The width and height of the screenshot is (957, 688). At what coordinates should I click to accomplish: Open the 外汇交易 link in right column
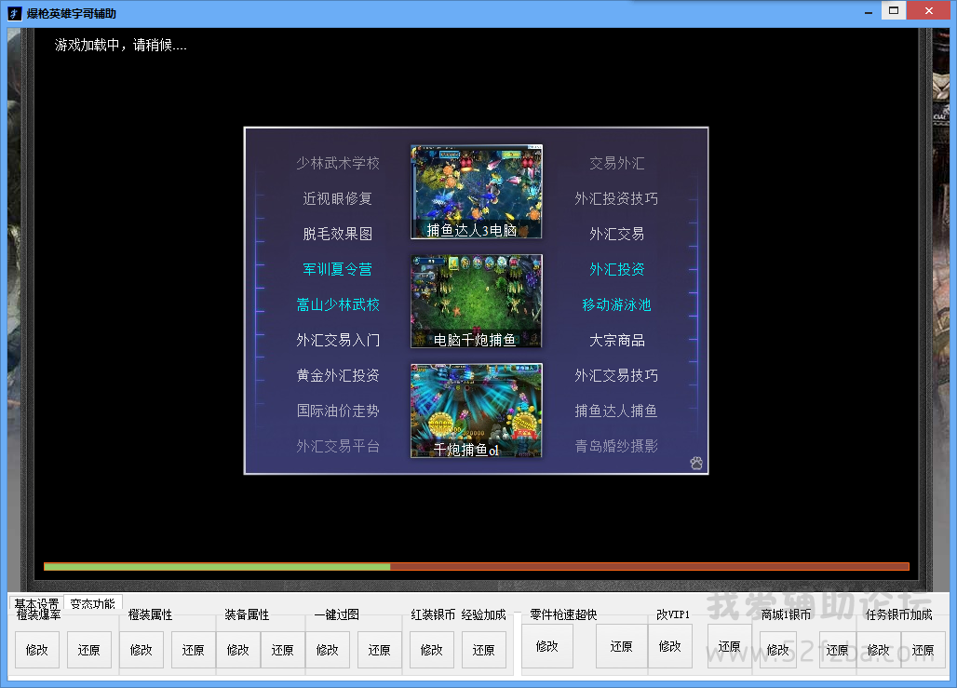(616, 234)
